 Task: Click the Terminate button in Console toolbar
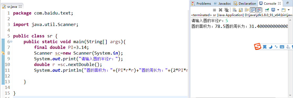tap(215, 10)
